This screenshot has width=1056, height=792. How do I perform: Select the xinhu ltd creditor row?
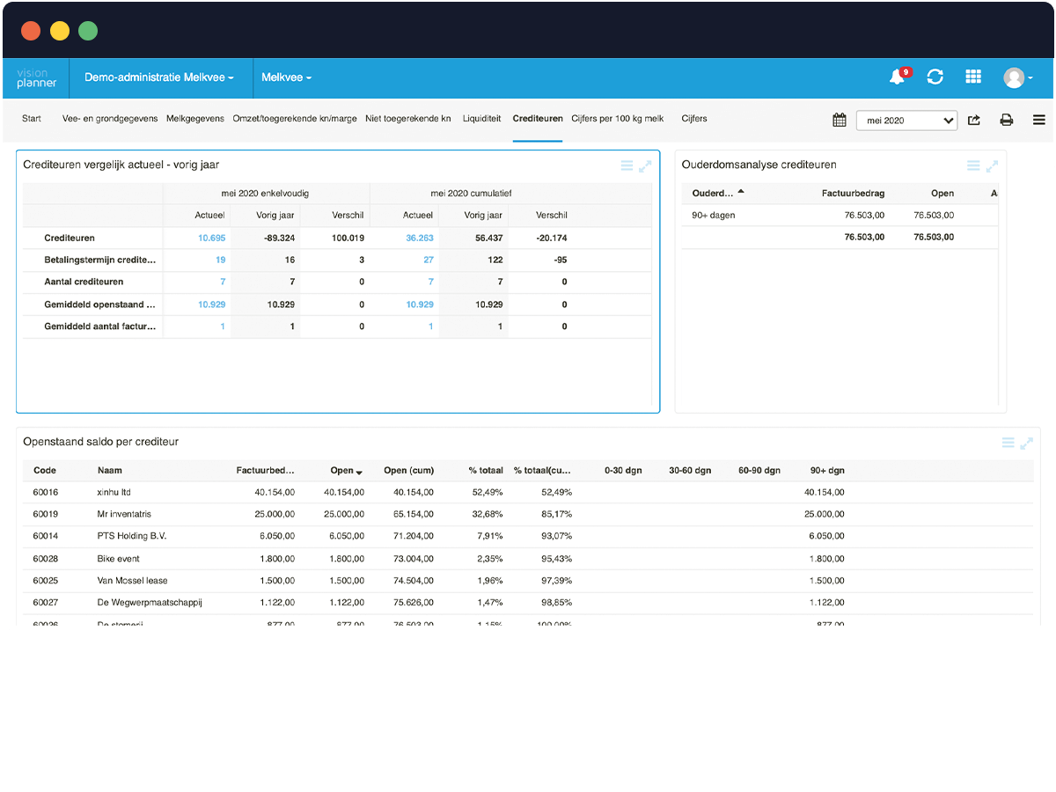pyautogui.click(x=528, y=493)
